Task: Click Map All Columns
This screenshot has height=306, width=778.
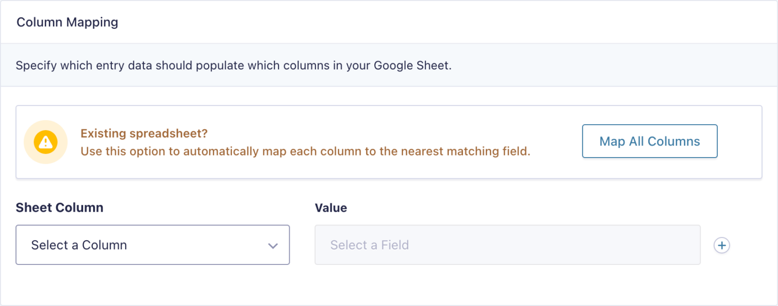Action: (649, 141)
